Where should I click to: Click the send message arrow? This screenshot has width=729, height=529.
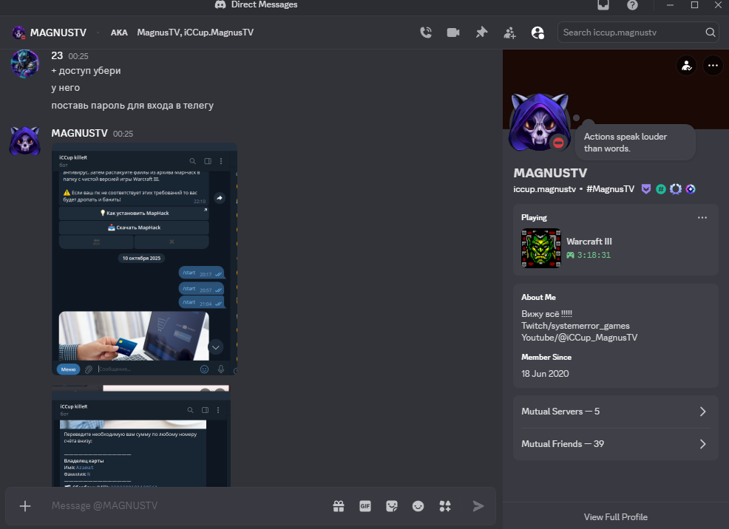click(478, 506)
